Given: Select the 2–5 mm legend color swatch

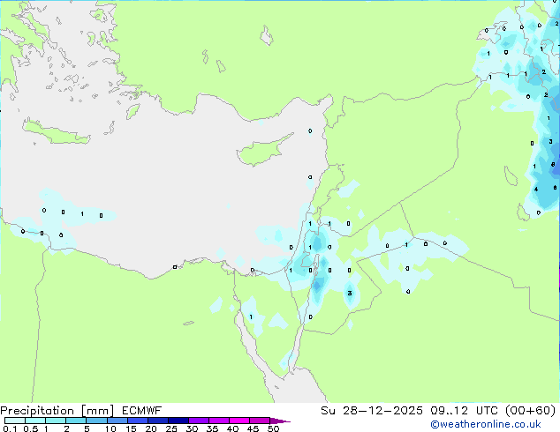Looking at the screenshot, I should (x=76, y=421).
